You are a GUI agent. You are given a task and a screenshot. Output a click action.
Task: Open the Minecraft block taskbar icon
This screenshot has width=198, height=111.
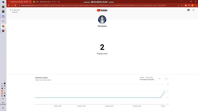tap(3, 7)
